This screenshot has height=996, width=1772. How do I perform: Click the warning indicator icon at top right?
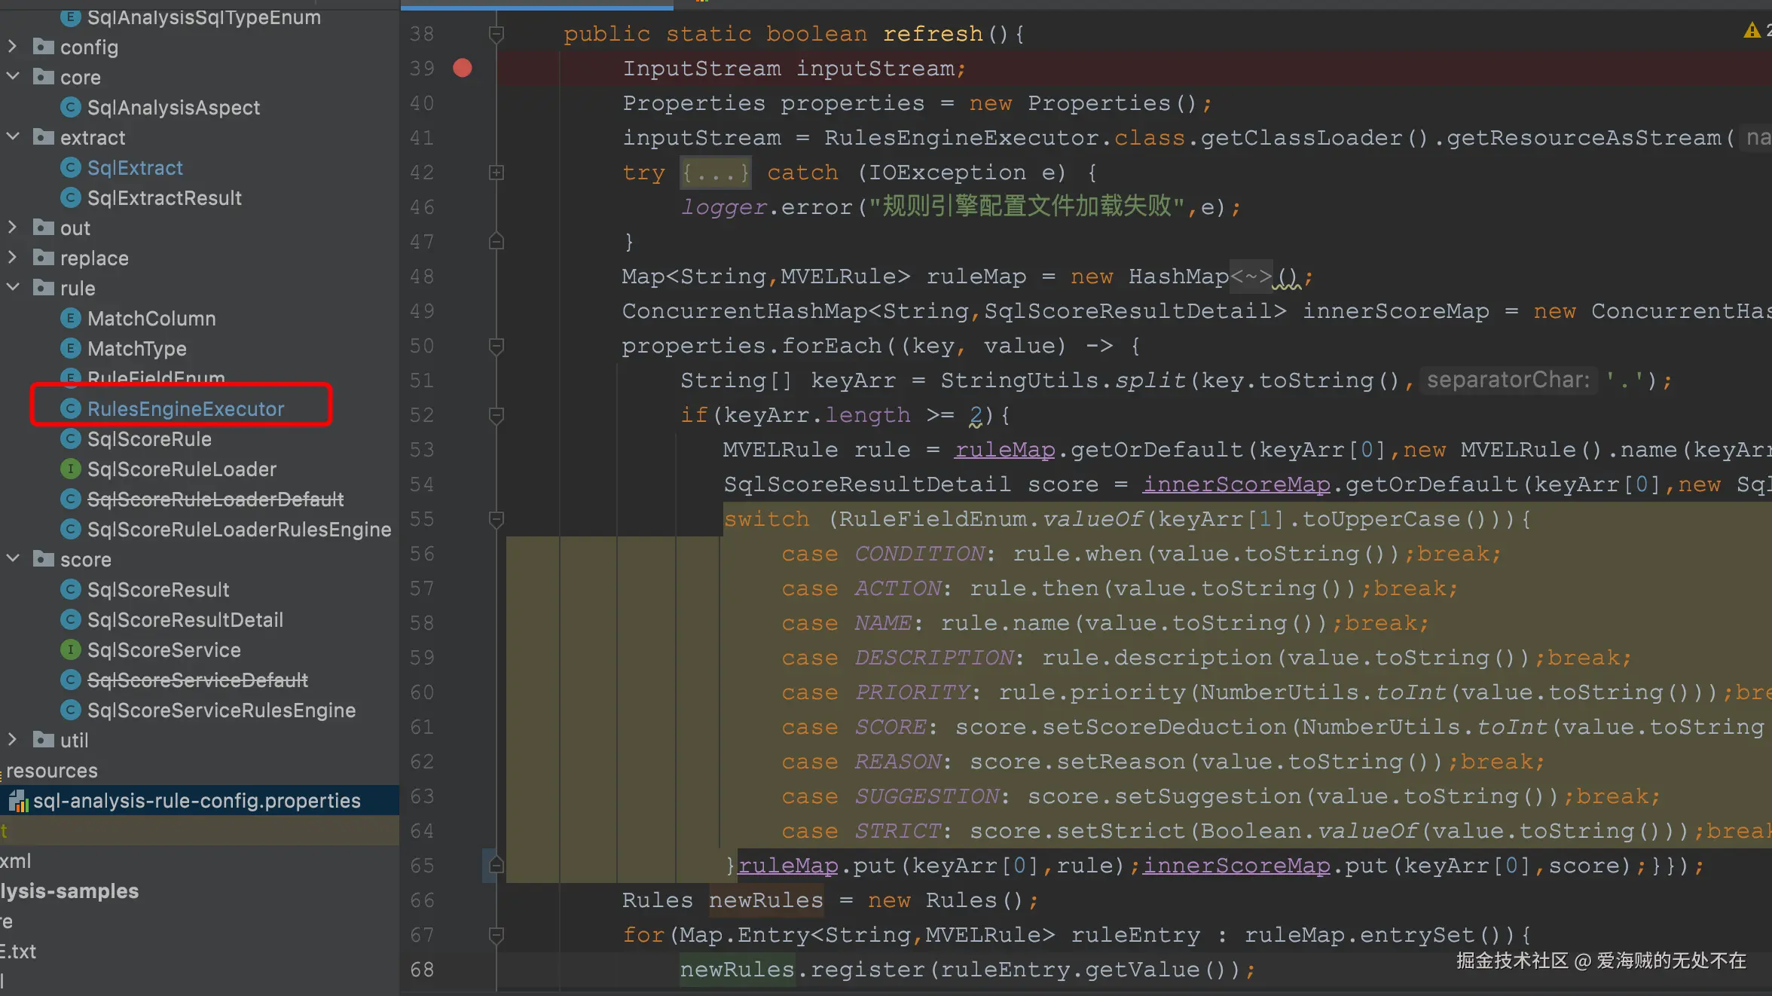(1752, 30)
